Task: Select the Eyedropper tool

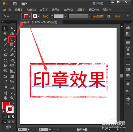Action: (x=5, y=82)
